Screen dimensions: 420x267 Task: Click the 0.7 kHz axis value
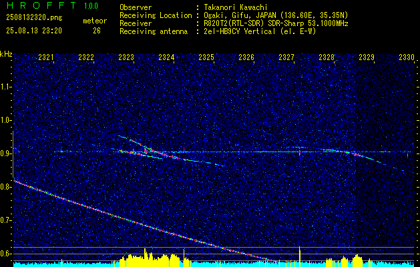pyautogui.click(x=5, y=220)
